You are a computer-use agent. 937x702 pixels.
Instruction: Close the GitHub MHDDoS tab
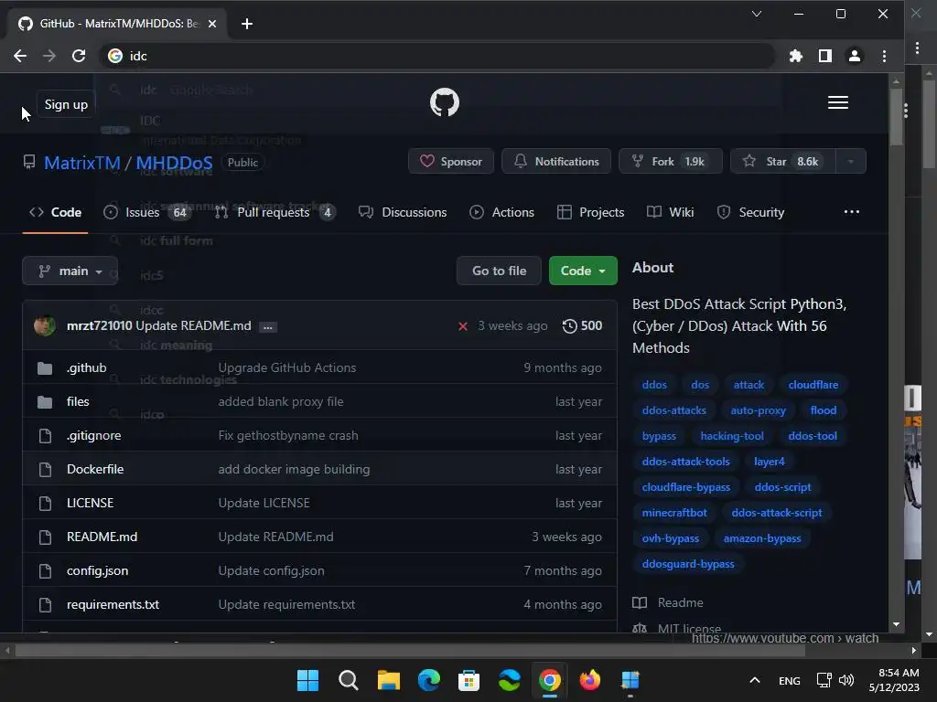click(212, 24)
